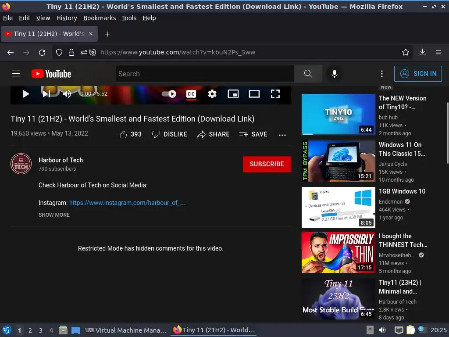Open the Harbour of Tech channel avatar

(21, 164)
